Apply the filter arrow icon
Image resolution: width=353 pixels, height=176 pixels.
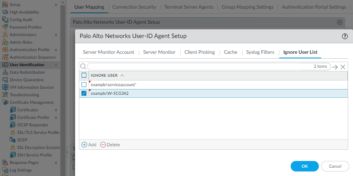tap(335, 67)
